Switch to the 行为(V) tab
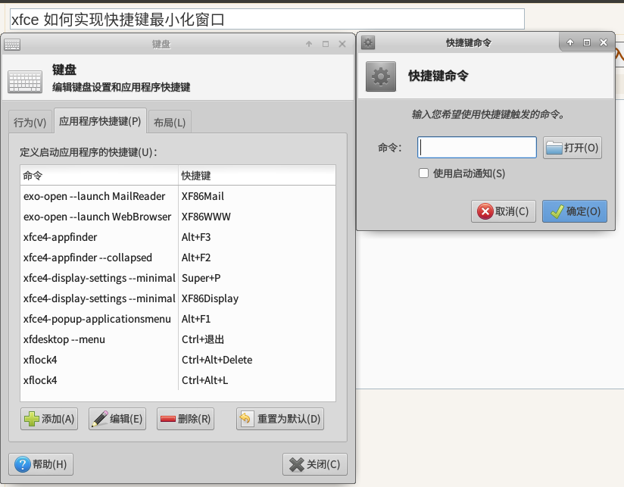 (x=30, y=122)
